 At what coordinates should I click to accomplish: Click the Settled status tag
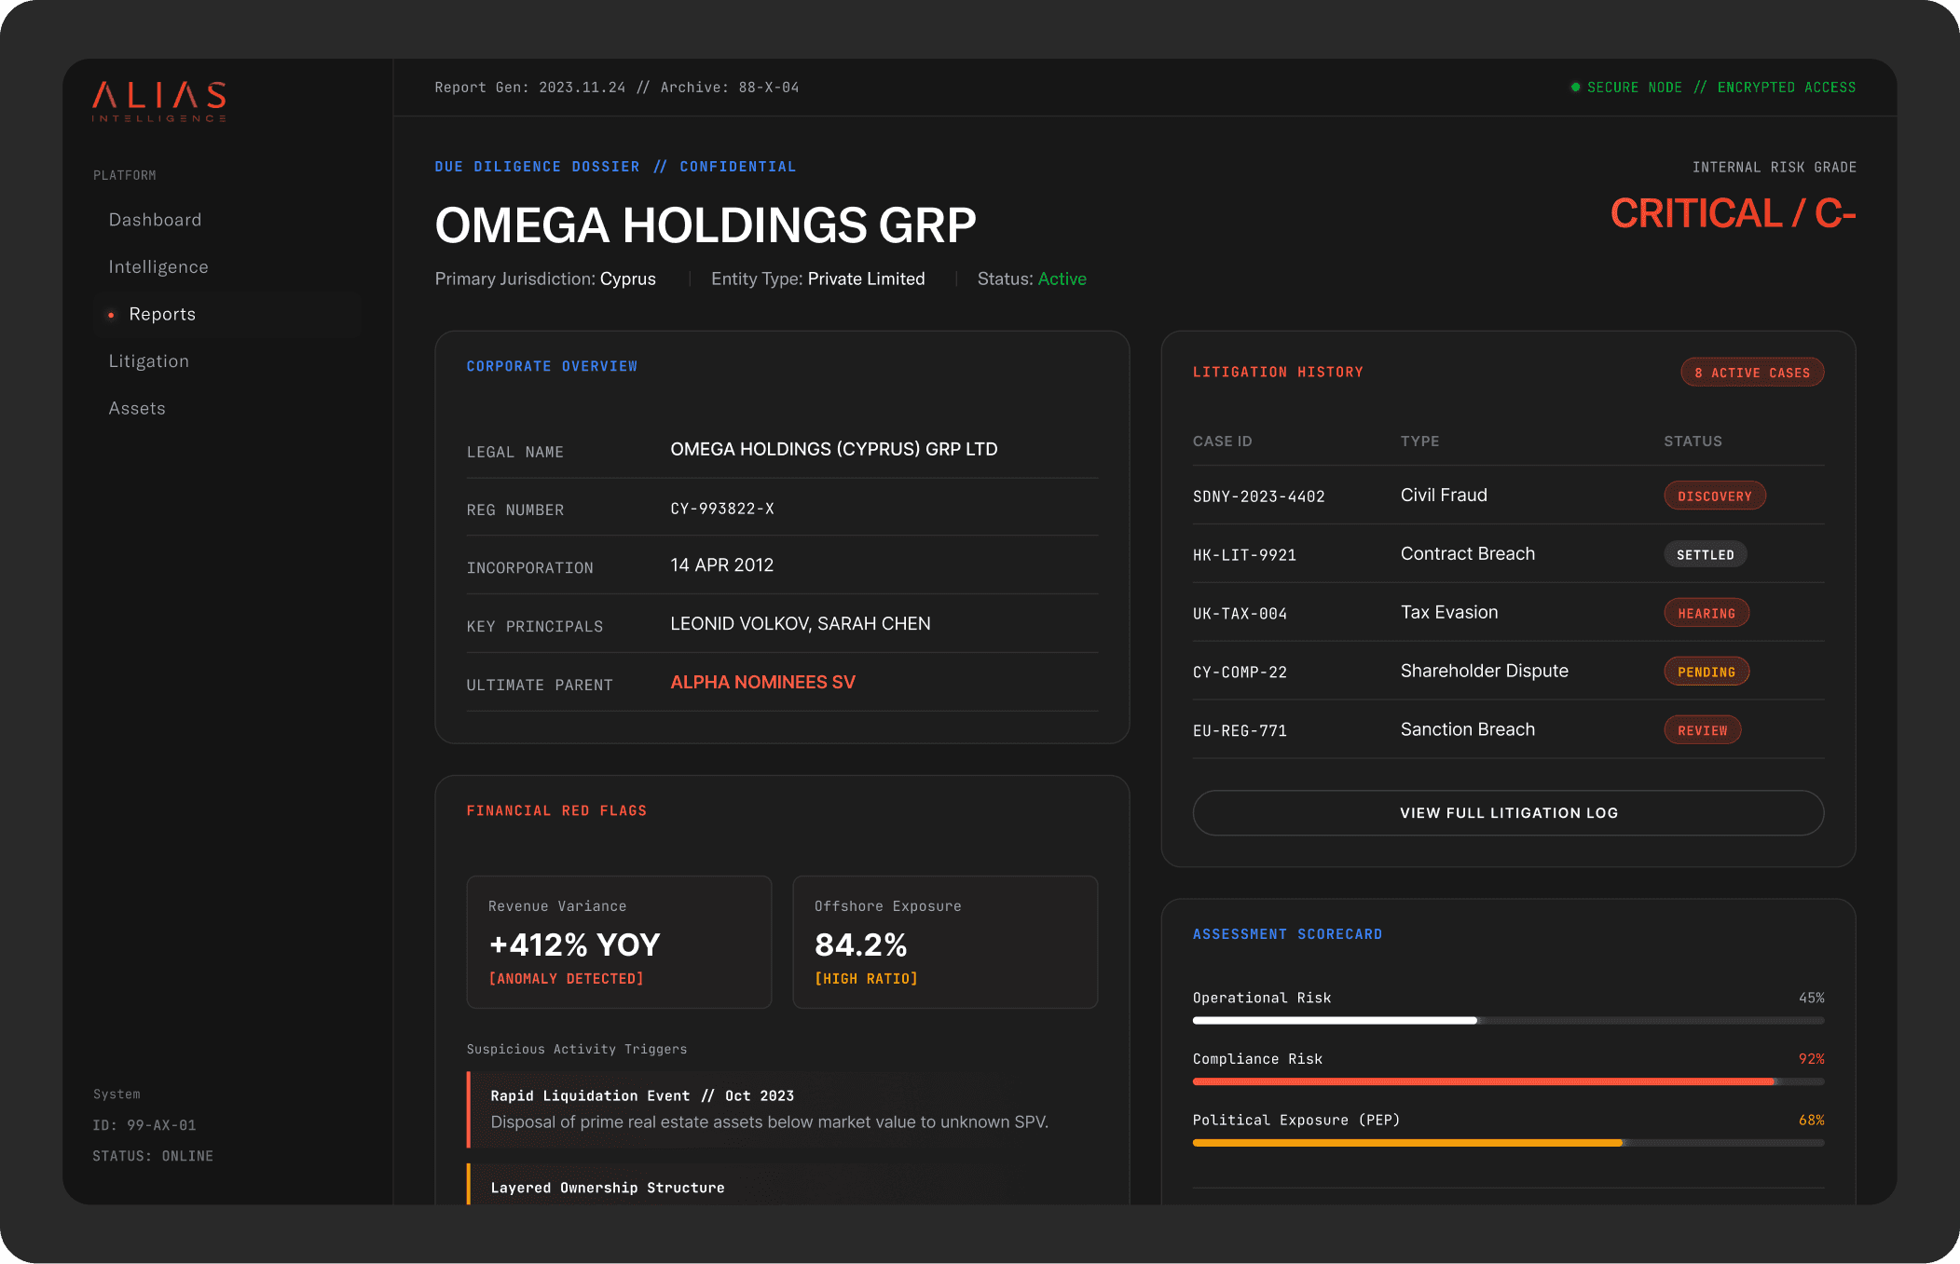coord(1705,555)
